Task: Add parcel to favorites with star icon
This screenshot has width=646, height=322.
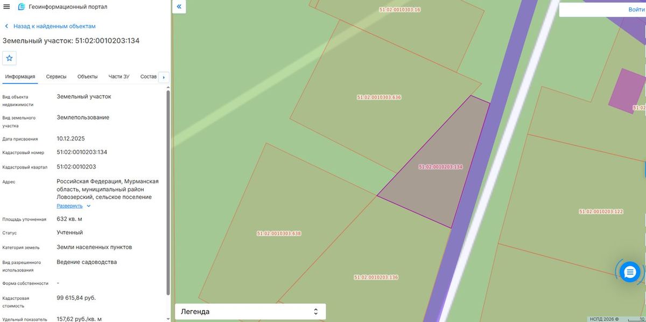Action: click(9, 58)
